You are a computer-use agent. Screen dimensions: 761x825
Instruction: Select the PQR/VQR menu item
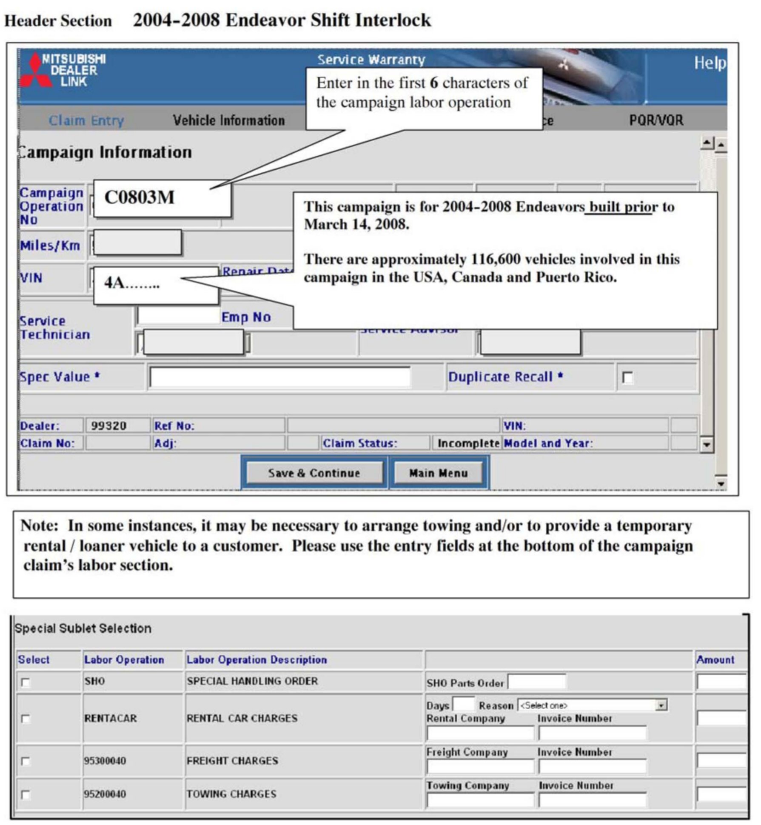click(x=656, y=120)
